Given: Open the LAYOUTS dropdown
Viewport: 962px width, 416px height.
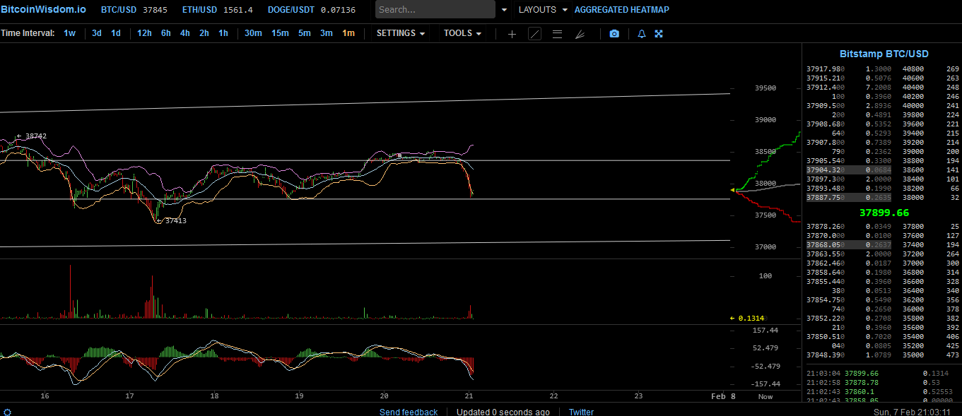Looking at the screenshot, I should (543, 10).
